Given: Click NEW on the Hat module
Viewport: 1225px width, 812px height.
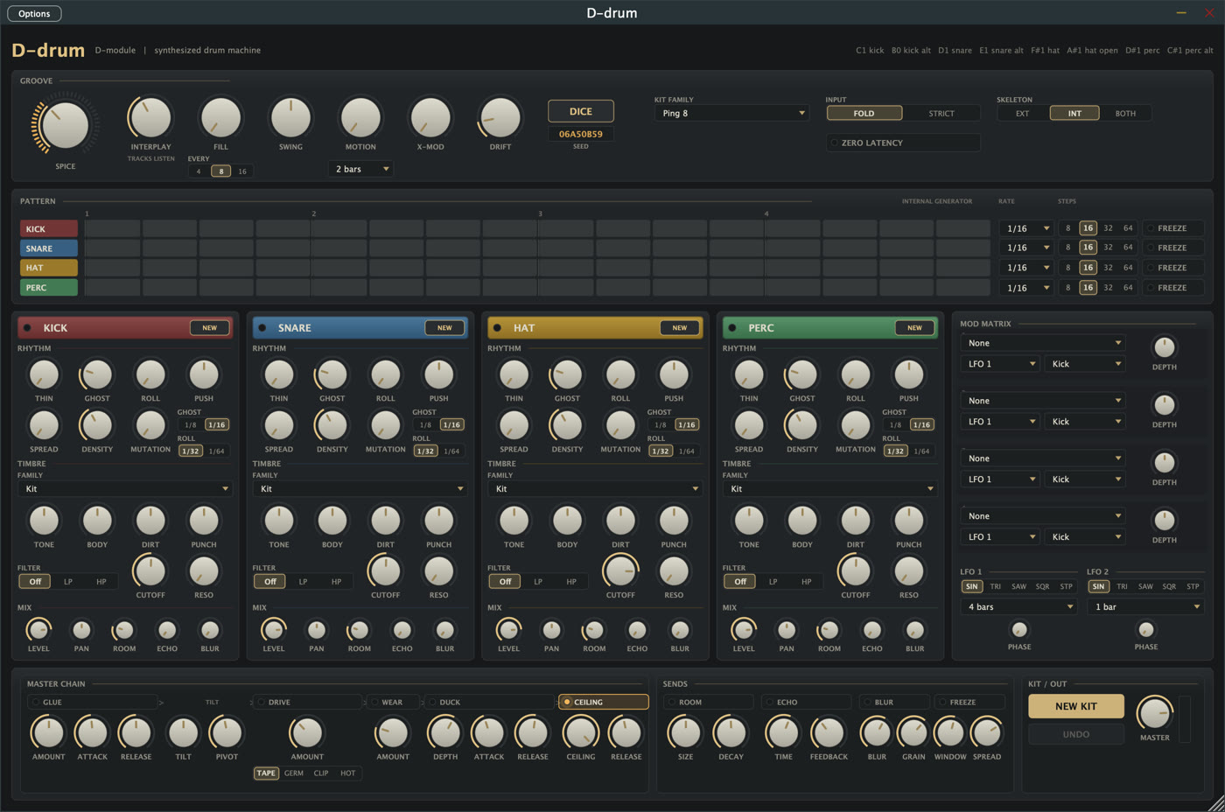Looking at the screenshot, I should click(680, 328).
